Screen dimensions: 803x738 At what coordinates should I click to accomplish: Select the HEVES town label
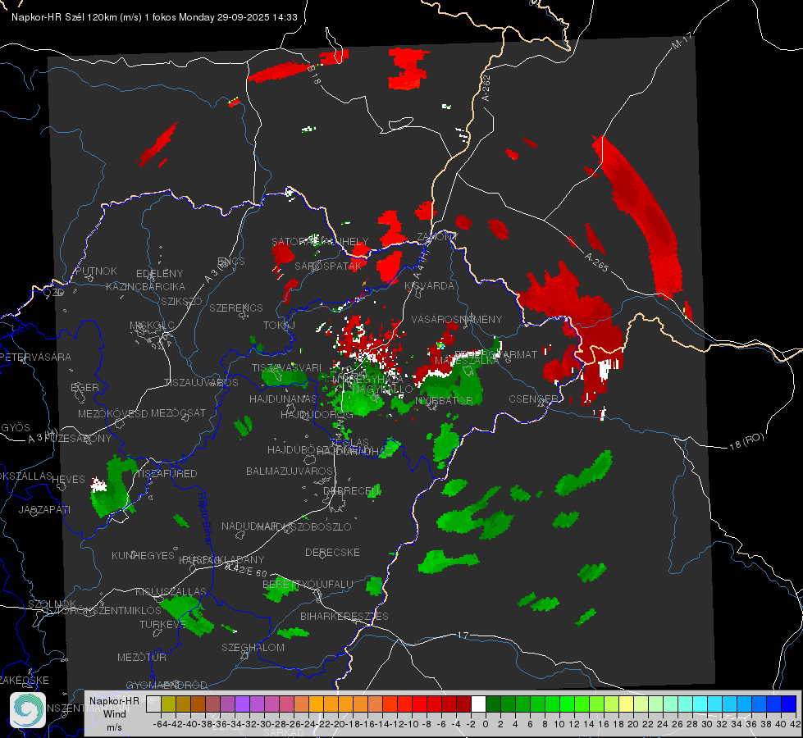tap(68, 480)
